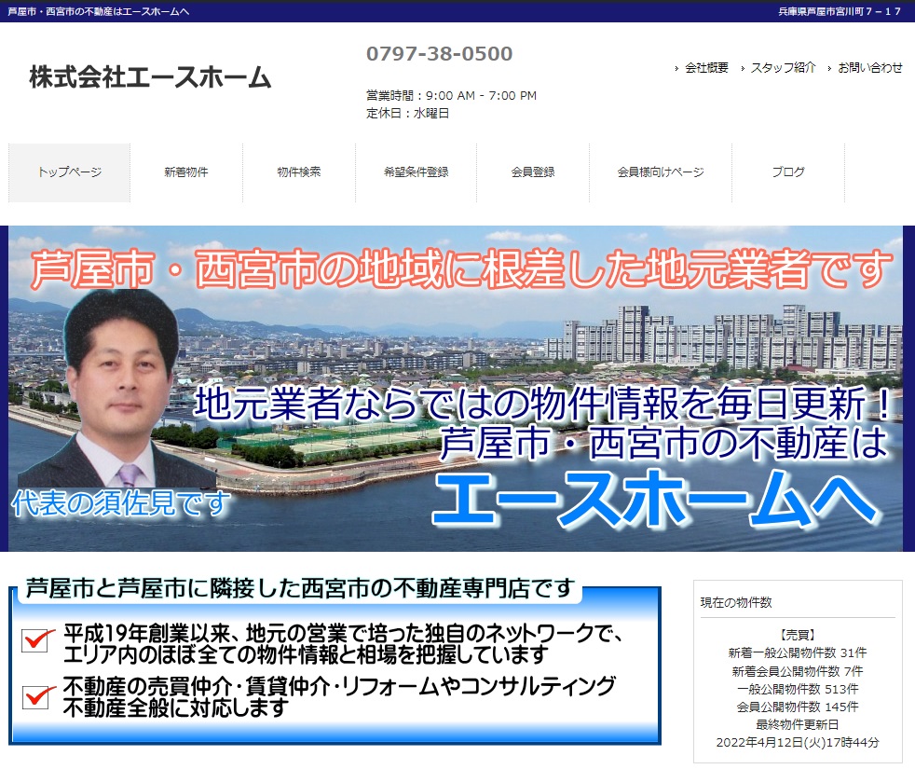Screen dimensions: 915x769
Task: Click the 最終物件更新日 label
Action: (x=797, y=724)
